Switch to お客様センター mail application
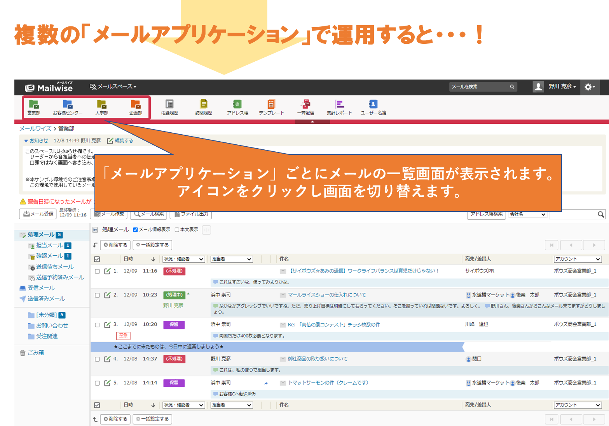This screenshot has height=426, width=609. coord(68,107)
